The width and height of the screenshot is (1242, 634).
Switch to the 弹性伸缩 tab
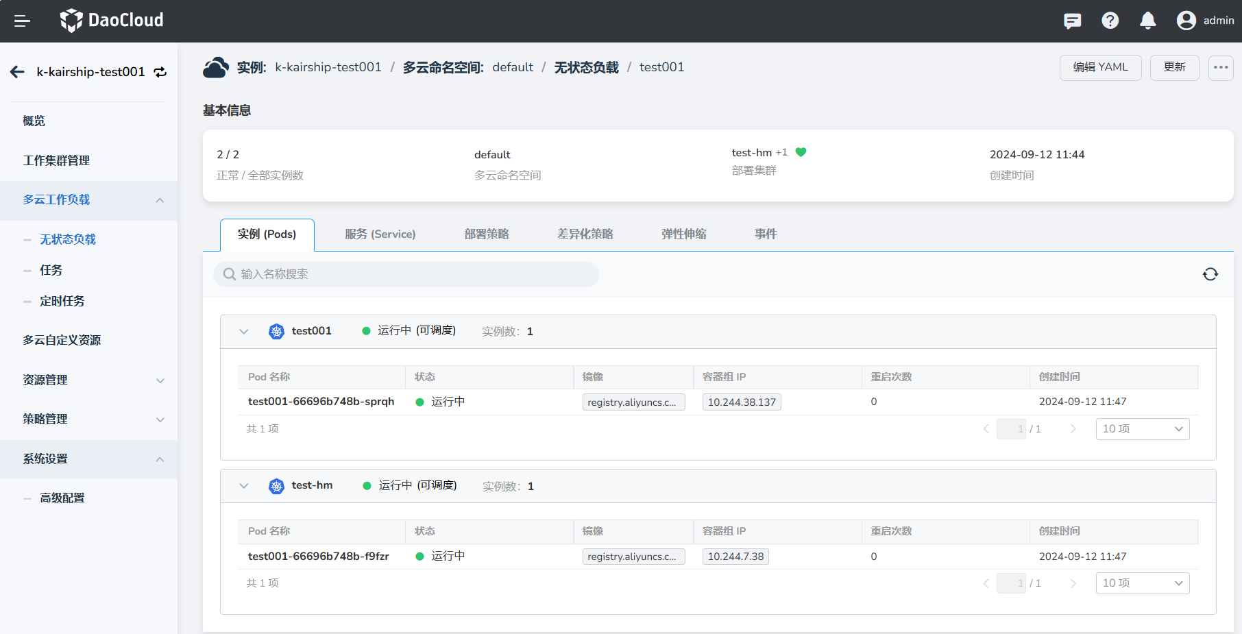coord(683,234)
